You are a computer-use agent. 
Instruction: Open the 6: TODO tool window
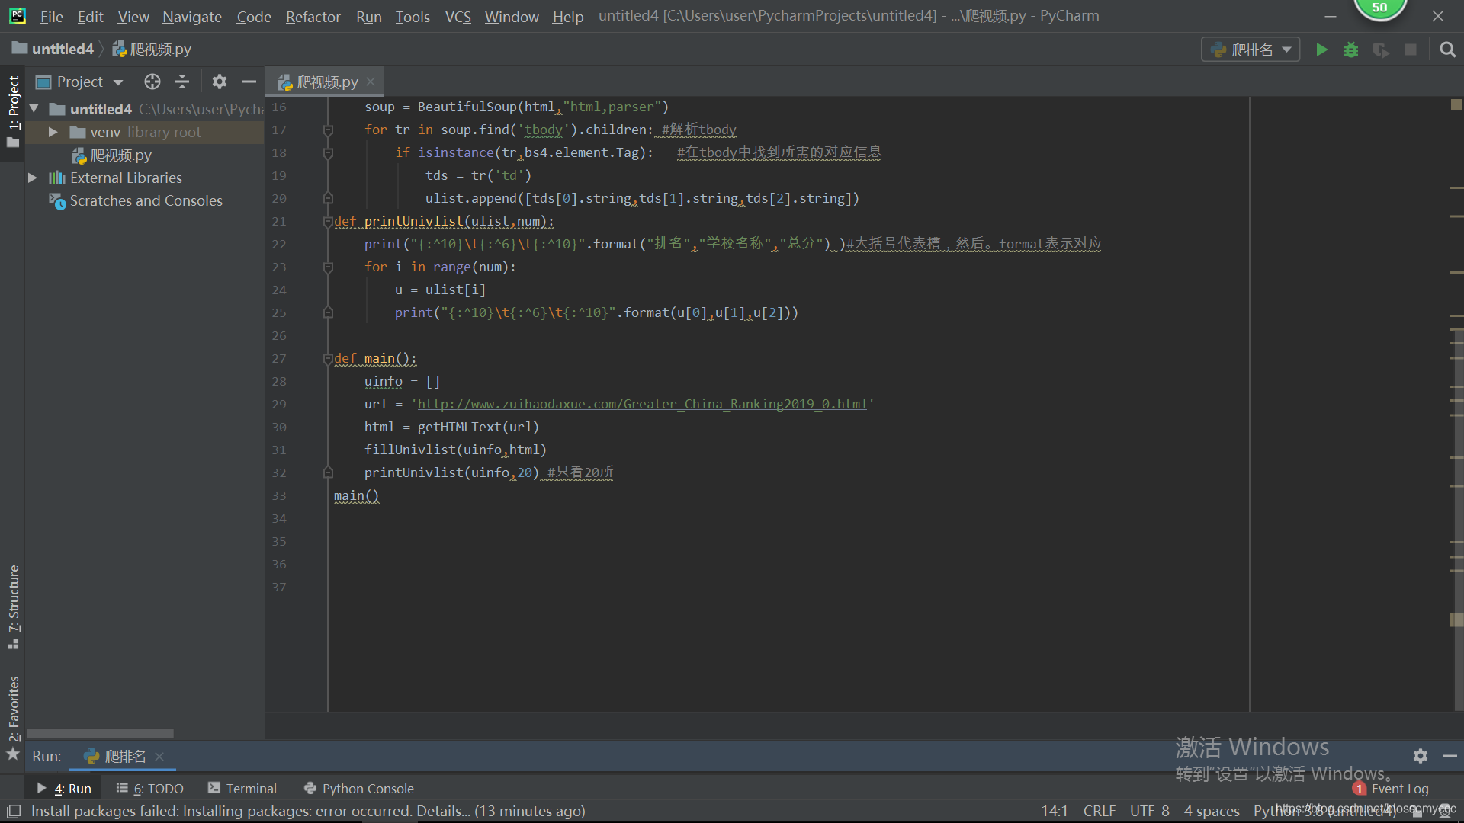click(x=149, y=789)
